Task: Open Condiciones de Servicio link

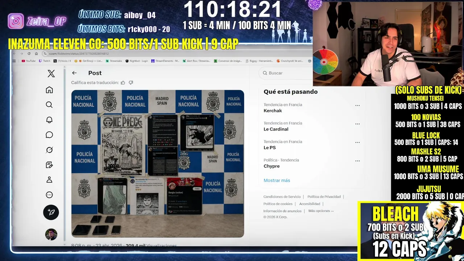Action: pos(282,196)
